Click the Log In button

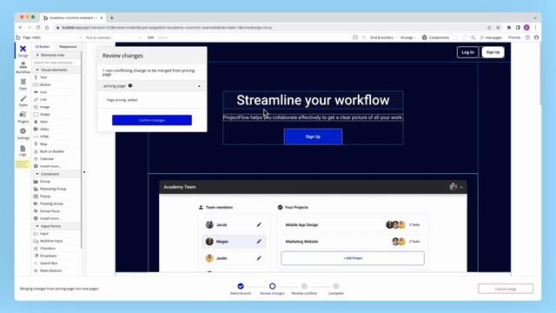(467, 52)
